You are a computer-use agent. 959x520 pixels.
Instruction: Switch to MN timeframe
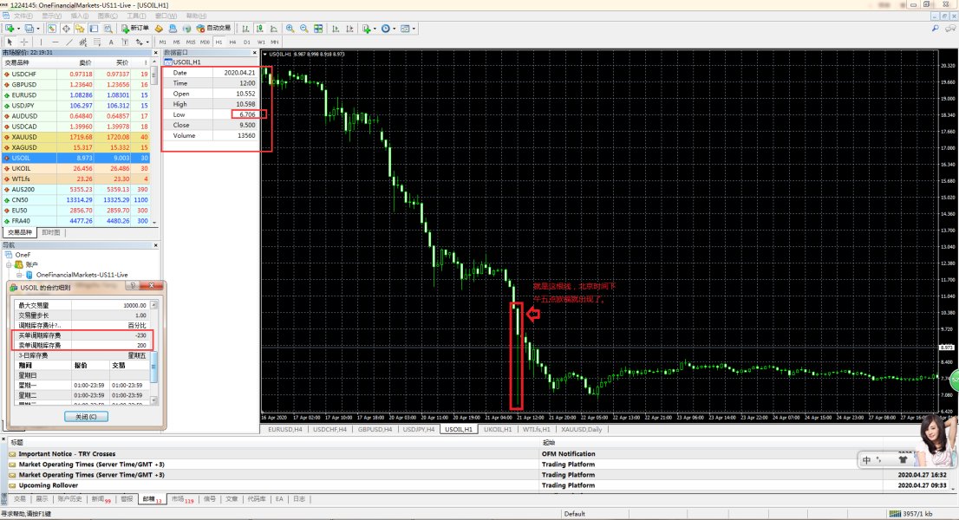[x=275, y=42]
